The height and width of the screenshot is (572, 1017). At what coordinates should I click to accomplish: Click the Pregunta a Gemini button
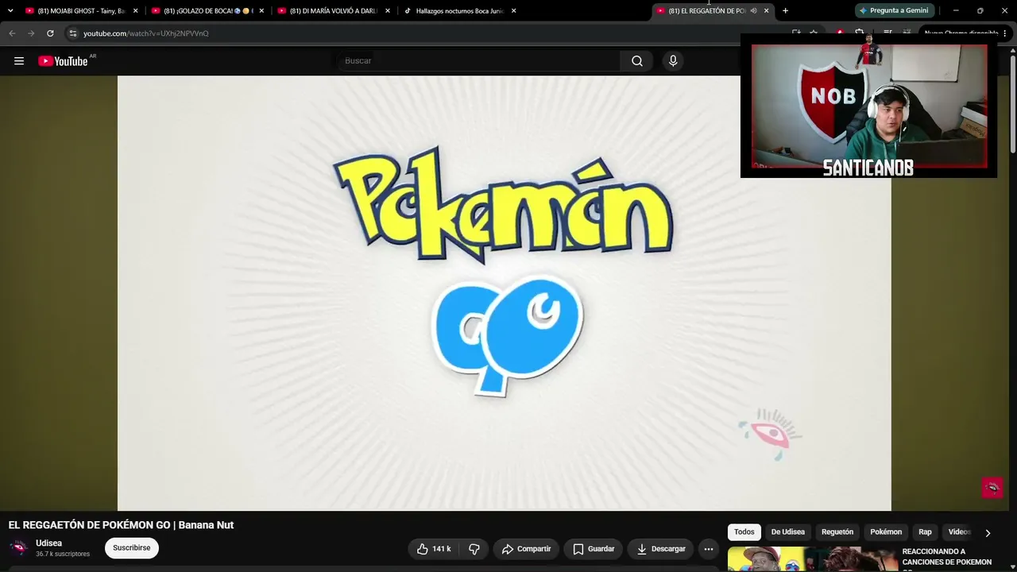894,11
